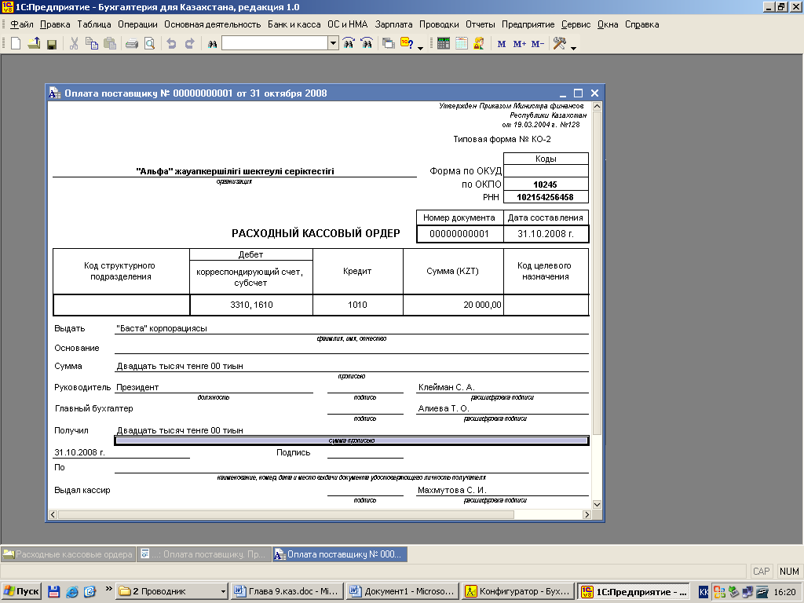Image resolution: width=804 pixels, height=603 pixels.
Task: Select the amount cell 20 000,00
Action: (453, 305)
